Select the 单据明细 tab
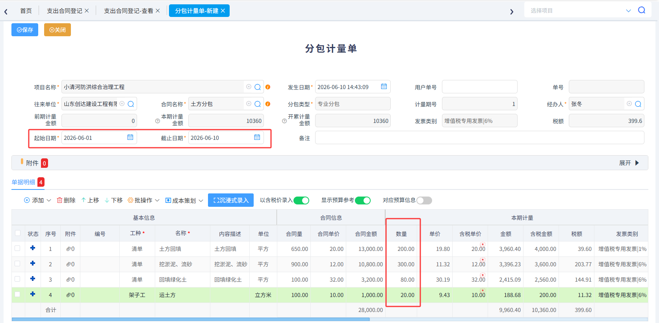Viewport: 659px width, 323px height. pos(24,182)
